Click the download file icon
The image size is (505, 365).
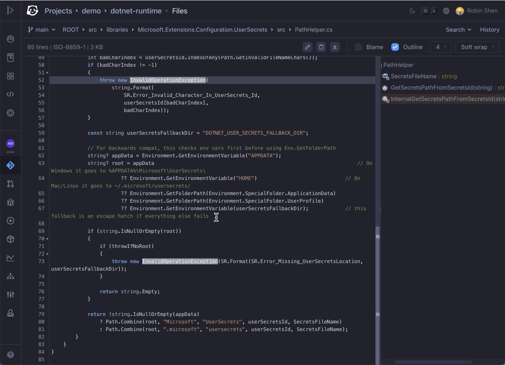coord(335,47)
